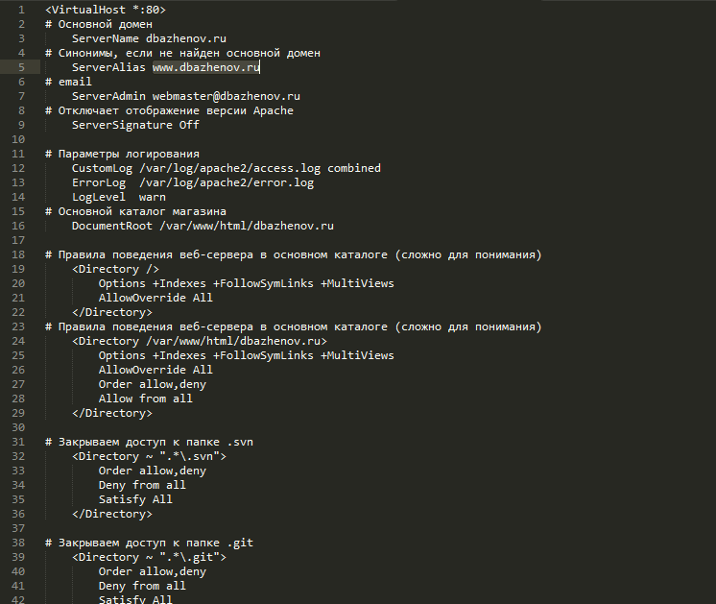The height and width of the screenshot is (604, 716).
Task: Click the ServerSignature Off directive
Action: tap(135, 125)
